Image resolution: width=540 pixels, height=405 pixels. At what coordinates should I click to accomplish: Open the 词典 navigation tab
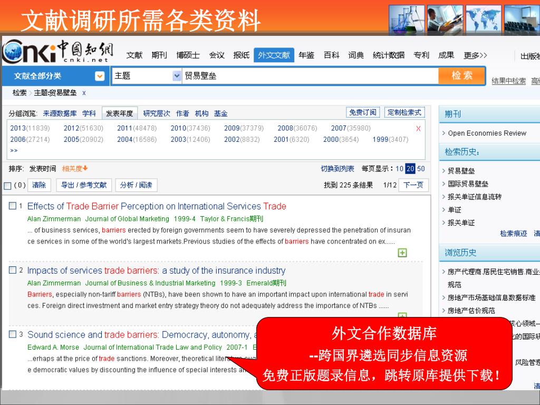point(356,55)
